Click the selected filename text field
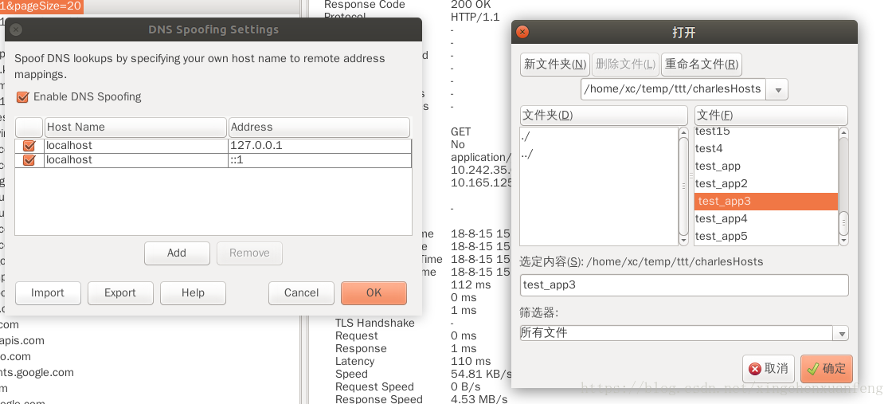 coord(684,285)
